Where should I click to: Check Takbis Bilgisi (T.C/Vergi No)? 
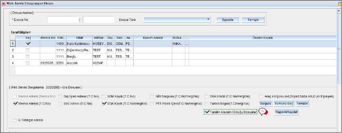[x=206, y=104]
